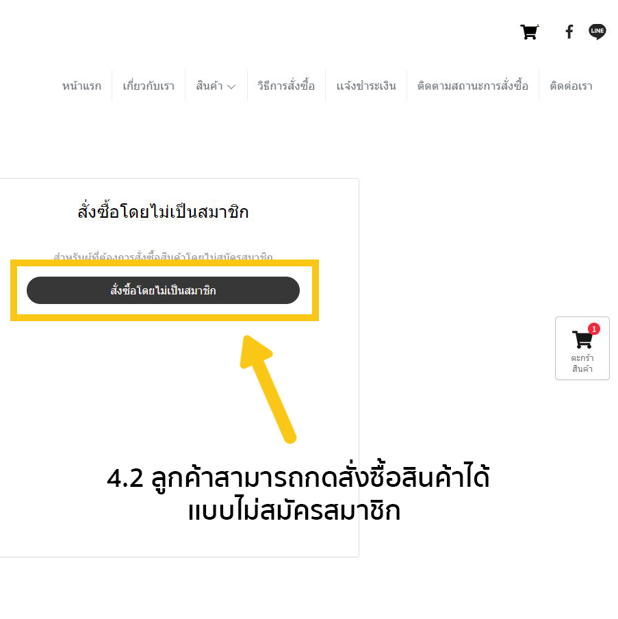The image size is (618, 619).
Task: Click the dark สั่งซื้อโดยไม่เป็นสมาชิก button
Action: tap(163, 290)
